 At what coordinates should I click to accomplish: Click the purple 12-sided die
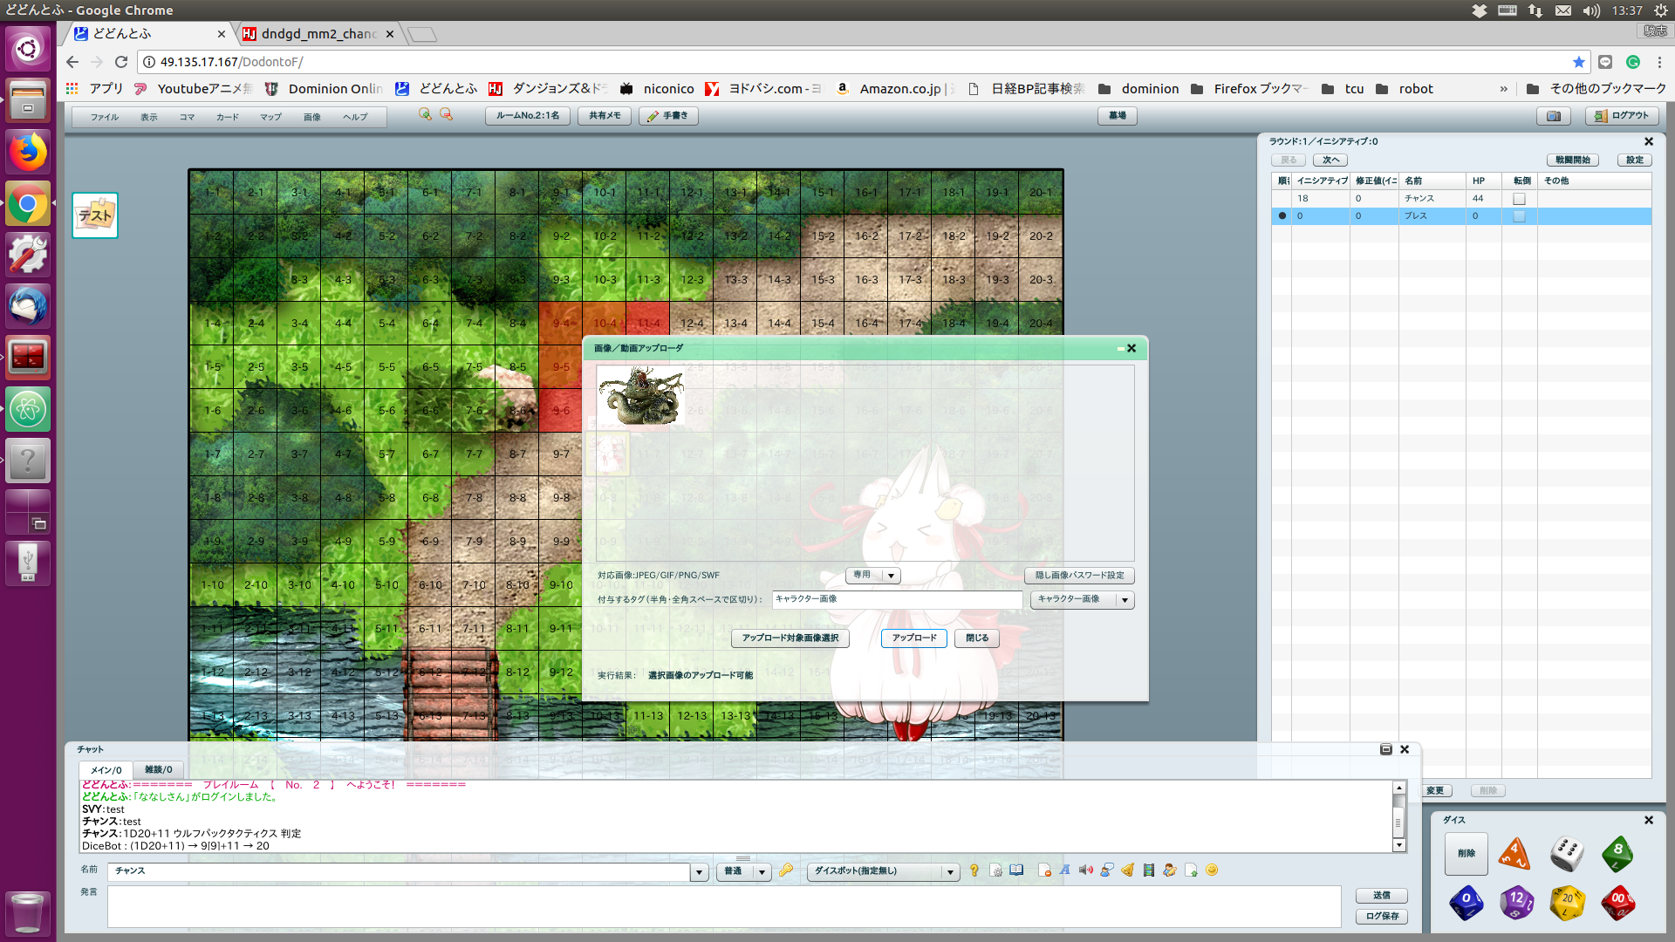[x=1516, y=903]
